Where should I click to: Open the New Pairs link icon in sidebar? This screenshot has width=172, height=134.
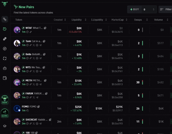click(x=5, y=19)
